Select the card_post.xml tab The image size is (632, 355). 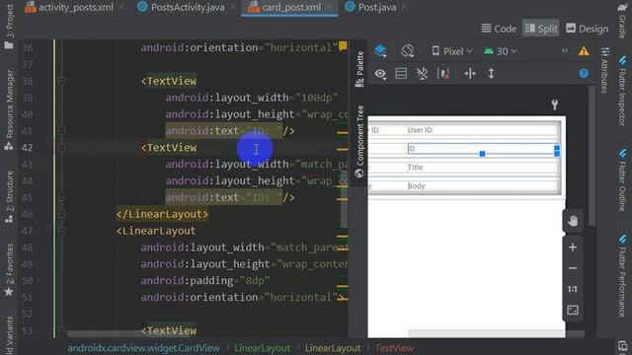(284, 7)
